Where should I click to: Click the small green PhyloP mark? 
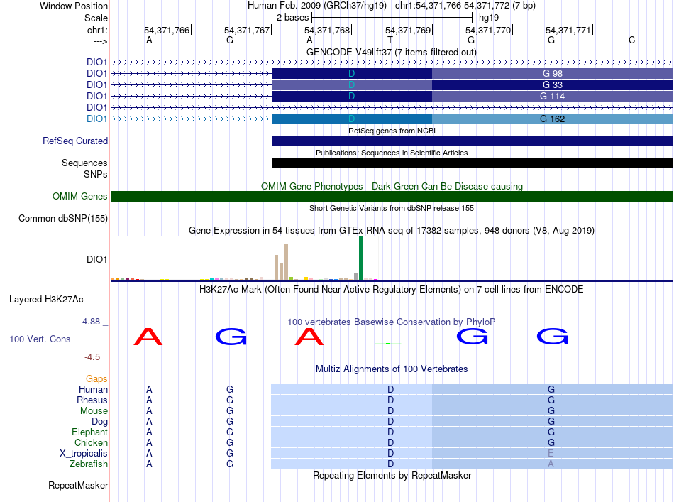click(x=387, y=343)
